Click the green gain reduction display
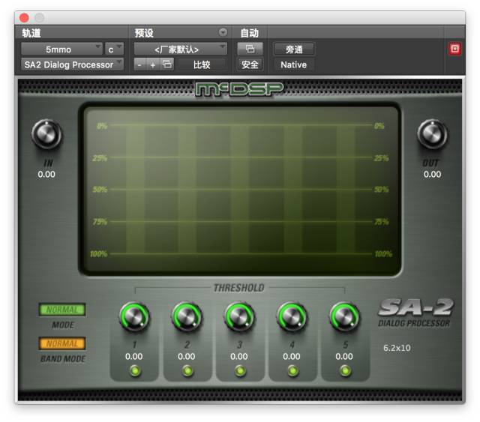Viewport: 480px width, 422px height. click(x=240, y=190)
